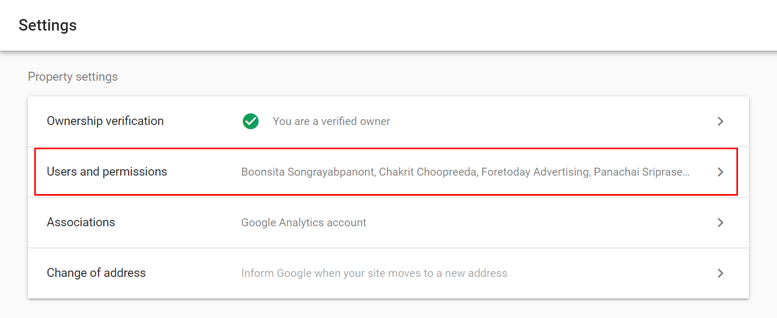The image size is (777, 318).
Task: Click the Foretoday Advertising user name
Action: [535, 172]
